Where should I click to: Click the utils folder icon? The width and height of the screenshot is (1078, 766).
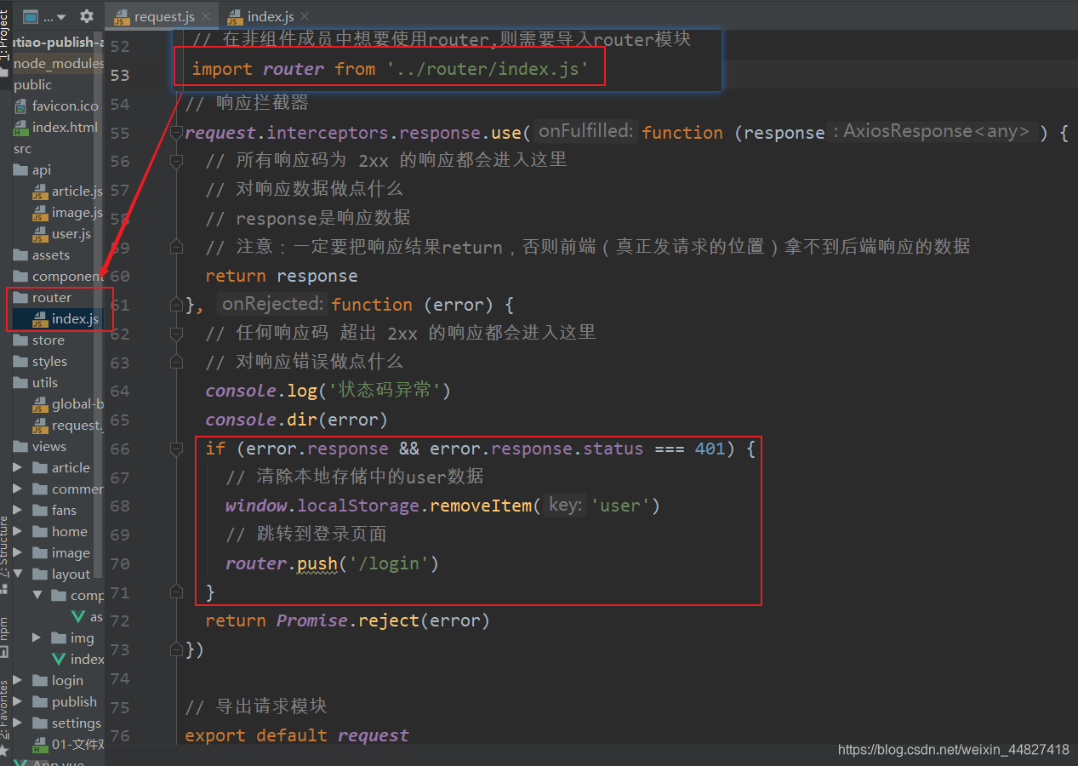click(20, 383)
